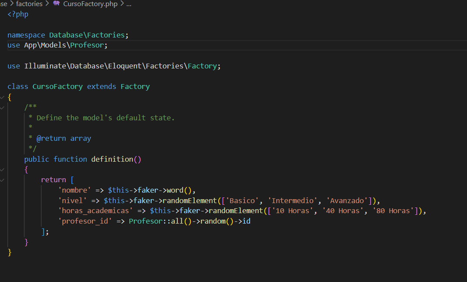467x282 pixels.
Task: Click the '80 Horas' string
Action: [393, 211]
